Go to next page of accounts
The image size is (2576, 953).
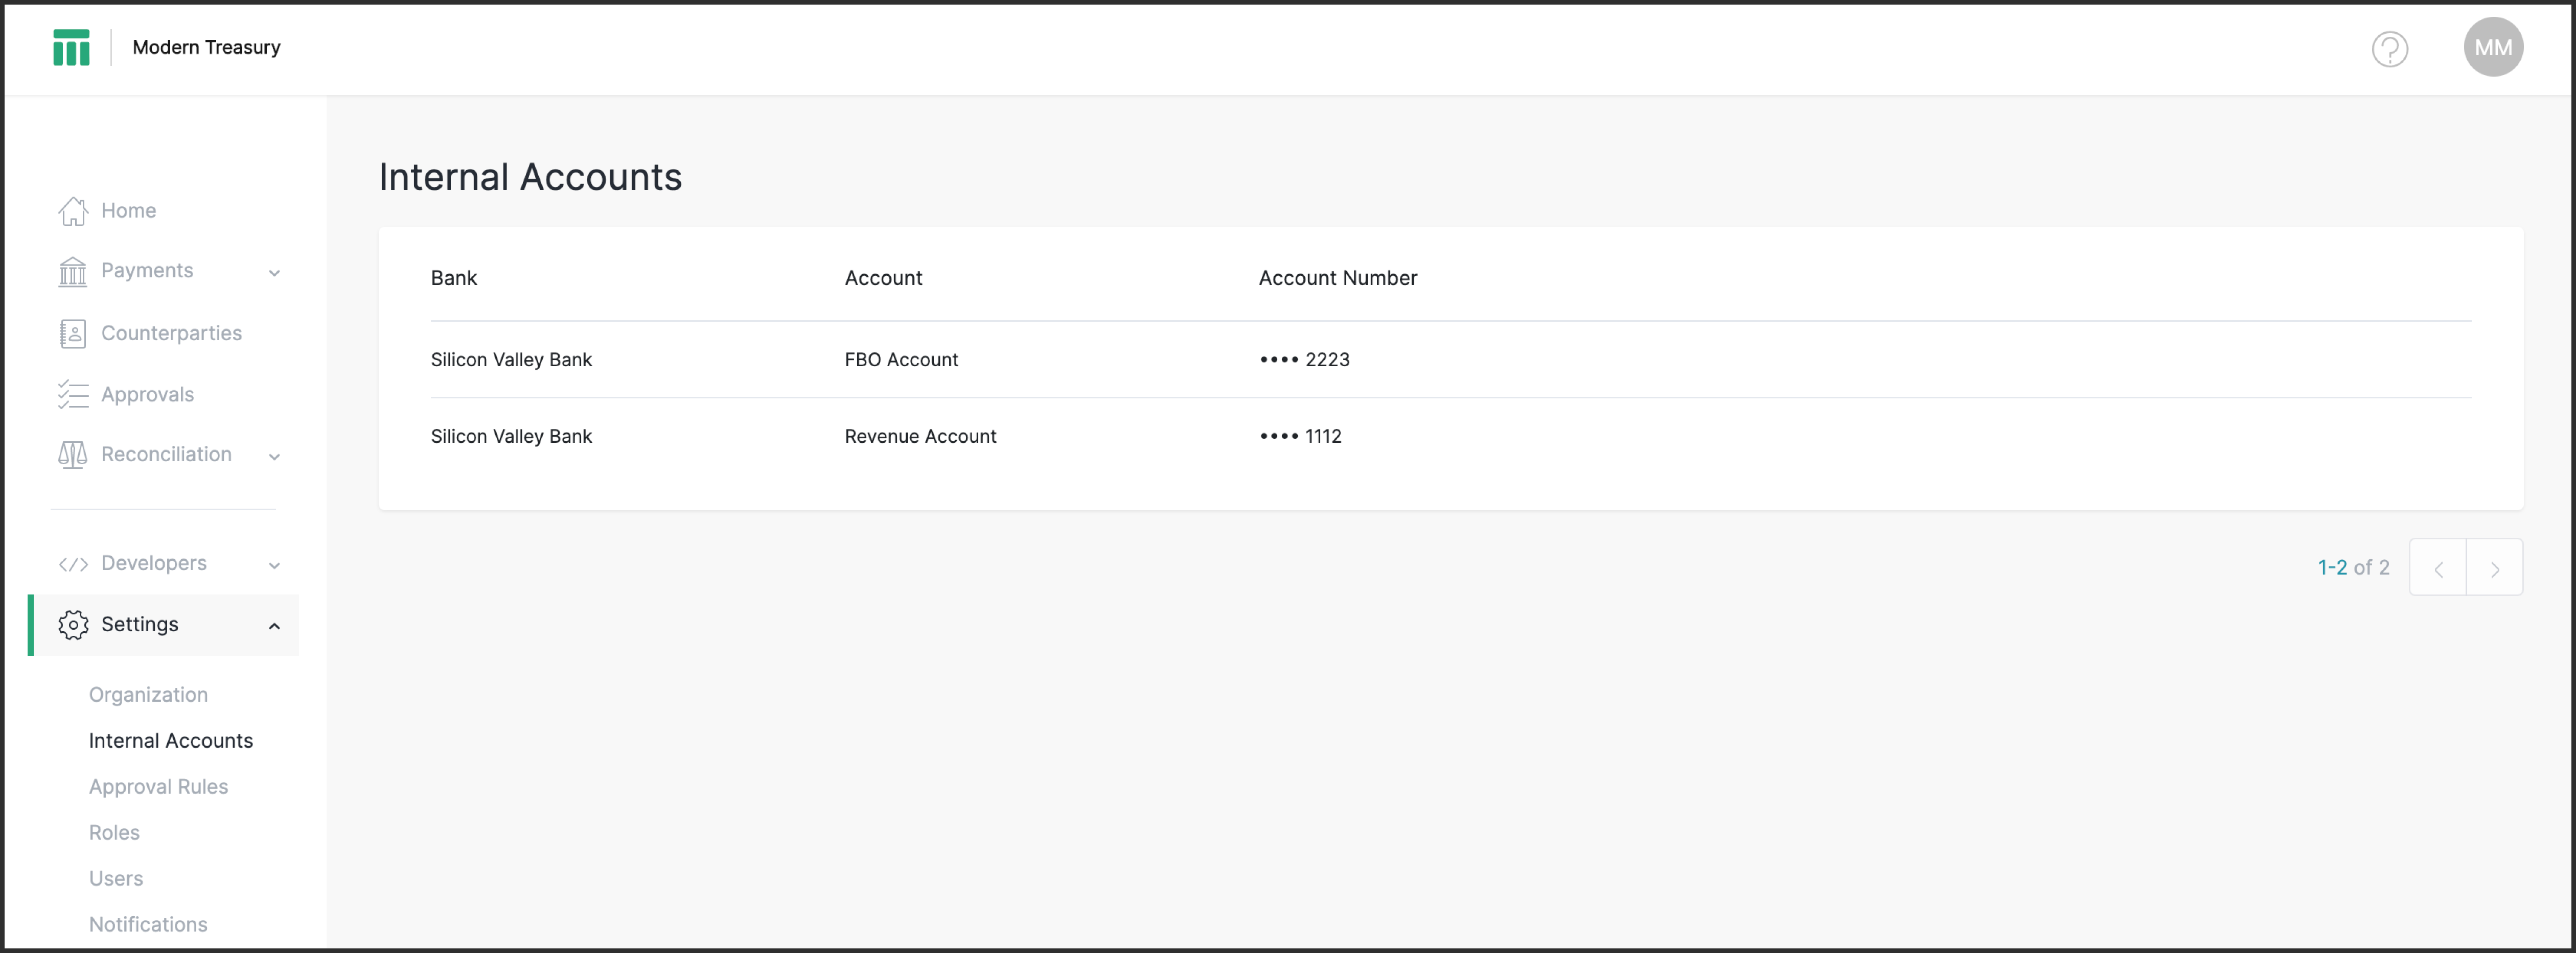pos(2494,567)
